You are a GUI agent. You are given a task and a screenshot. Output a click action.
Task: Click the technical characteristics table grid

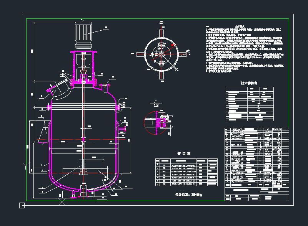(x=249, y=104)
